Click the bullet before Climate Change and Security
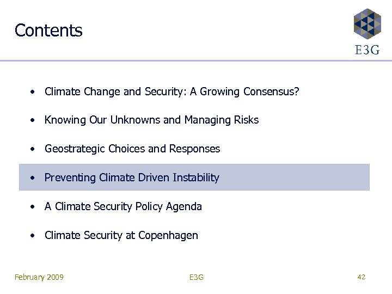 [x=34, y=91]
